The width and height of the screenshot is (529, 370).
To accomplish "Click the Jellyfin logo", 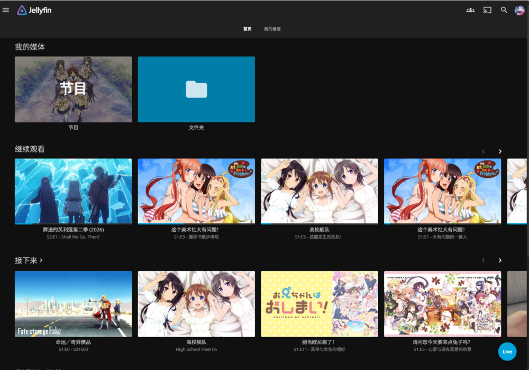I will click(34, 10).
